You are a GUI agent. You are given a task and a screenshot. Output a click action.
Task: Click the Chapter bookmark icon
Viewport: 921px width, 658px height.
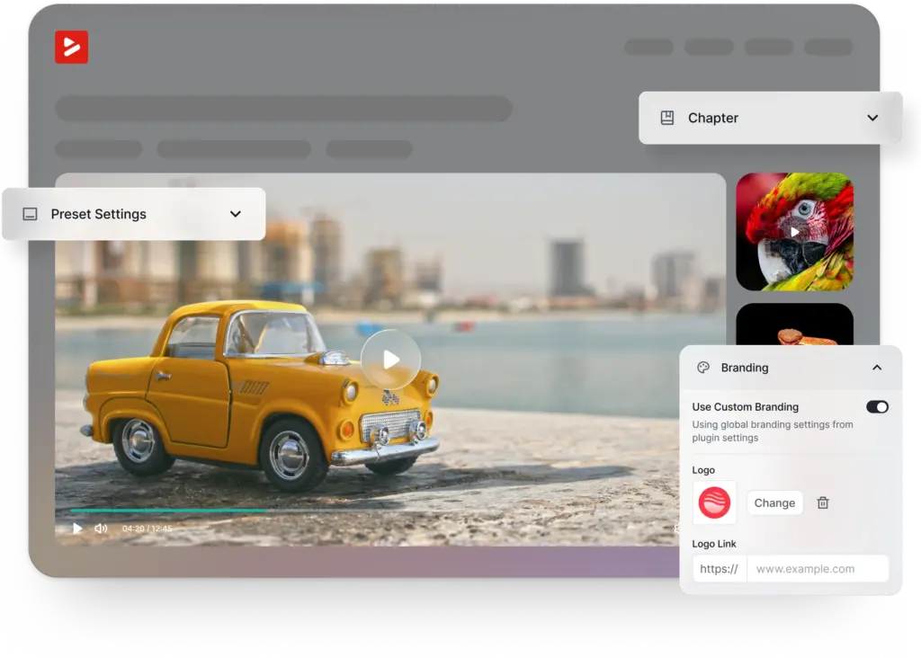click(666, 117)
